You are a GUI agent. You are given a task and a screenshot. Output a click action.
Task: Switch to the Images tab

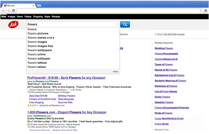(11, 17)
